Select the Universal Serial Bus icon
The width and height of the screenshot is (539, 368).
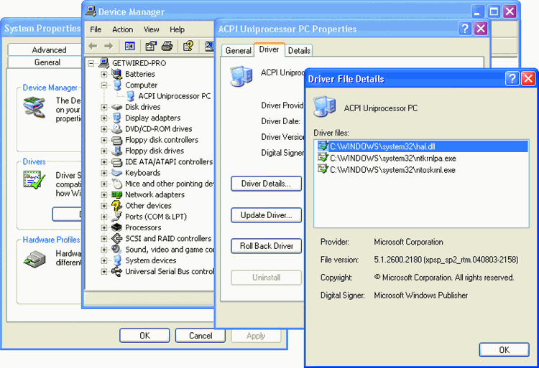point(117,271)
